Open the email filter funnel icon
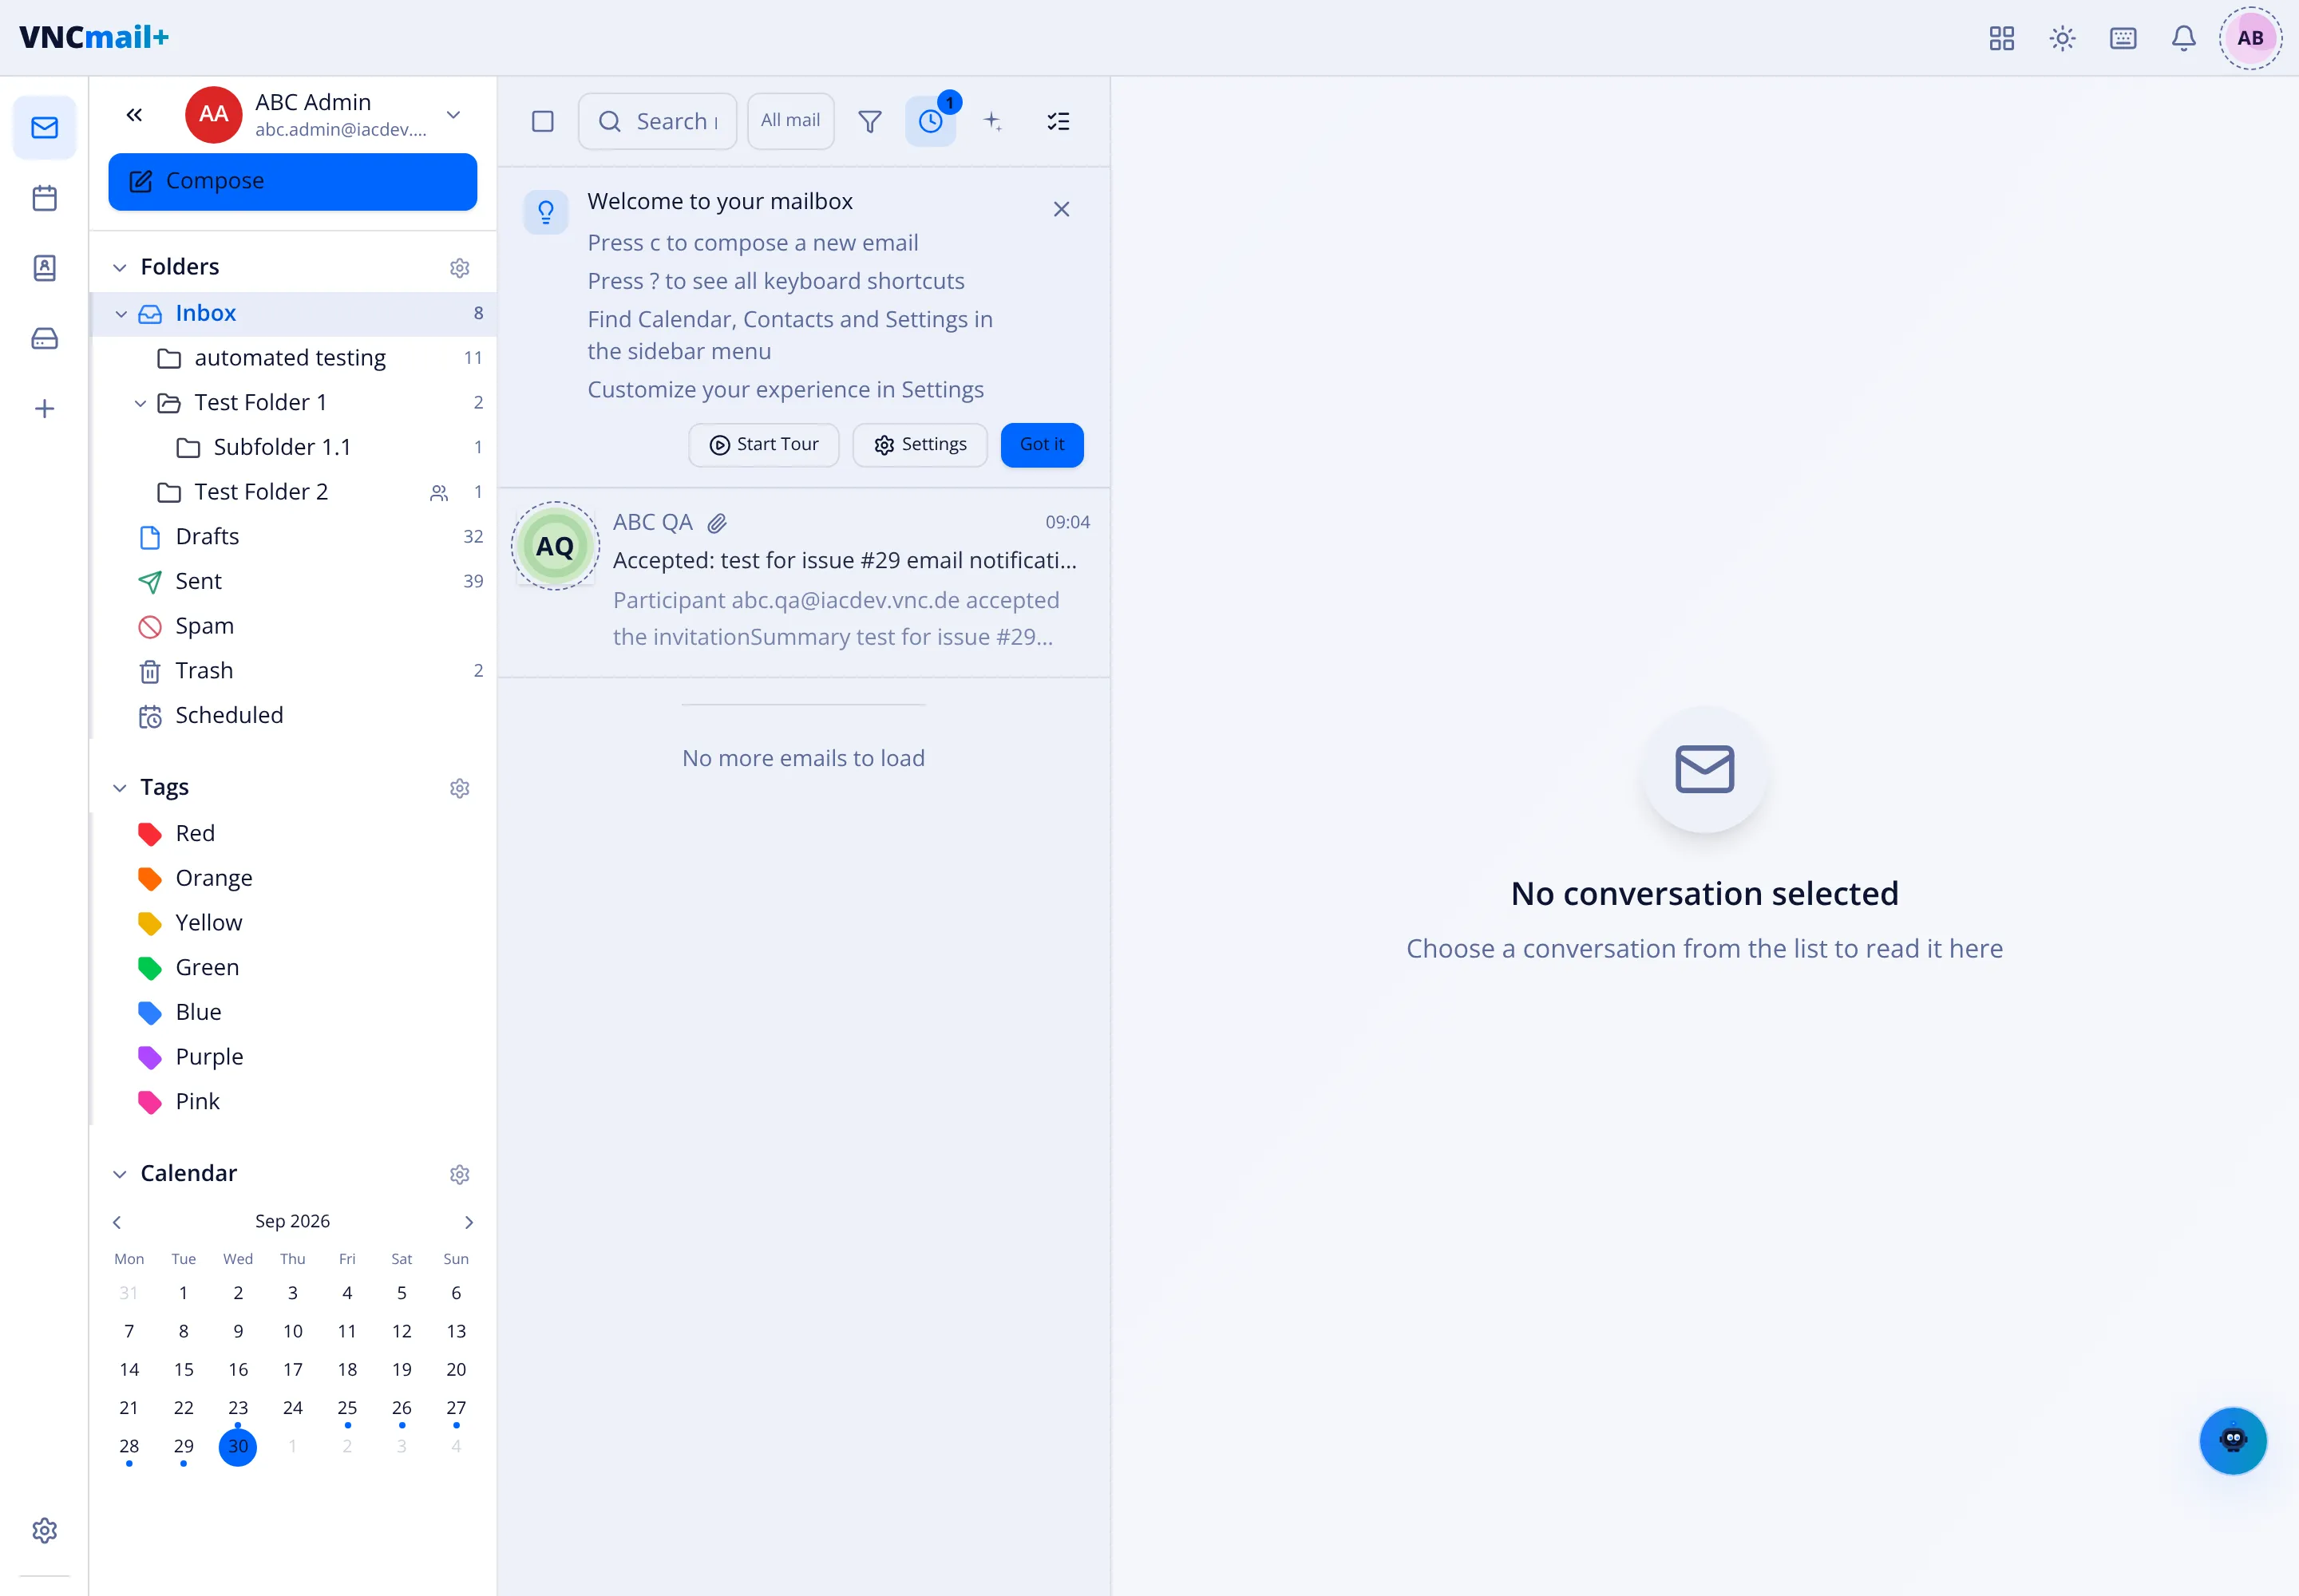 pyautogui.click(x=869, y=121)
